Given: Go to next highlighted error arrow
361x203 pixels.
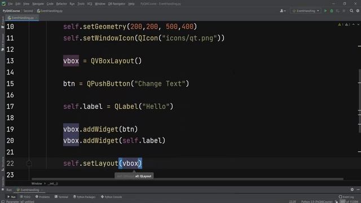Looking at the screenshot, I should (358, 24).
